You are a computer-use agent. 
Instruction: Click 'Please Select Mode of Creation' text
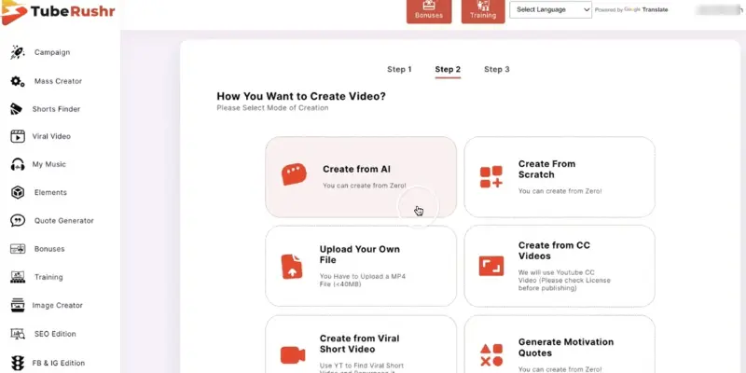point(272,108)
